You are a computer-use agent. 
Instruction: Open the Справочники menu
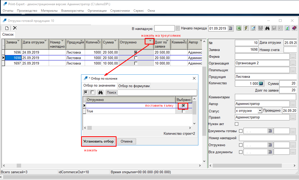120,11
